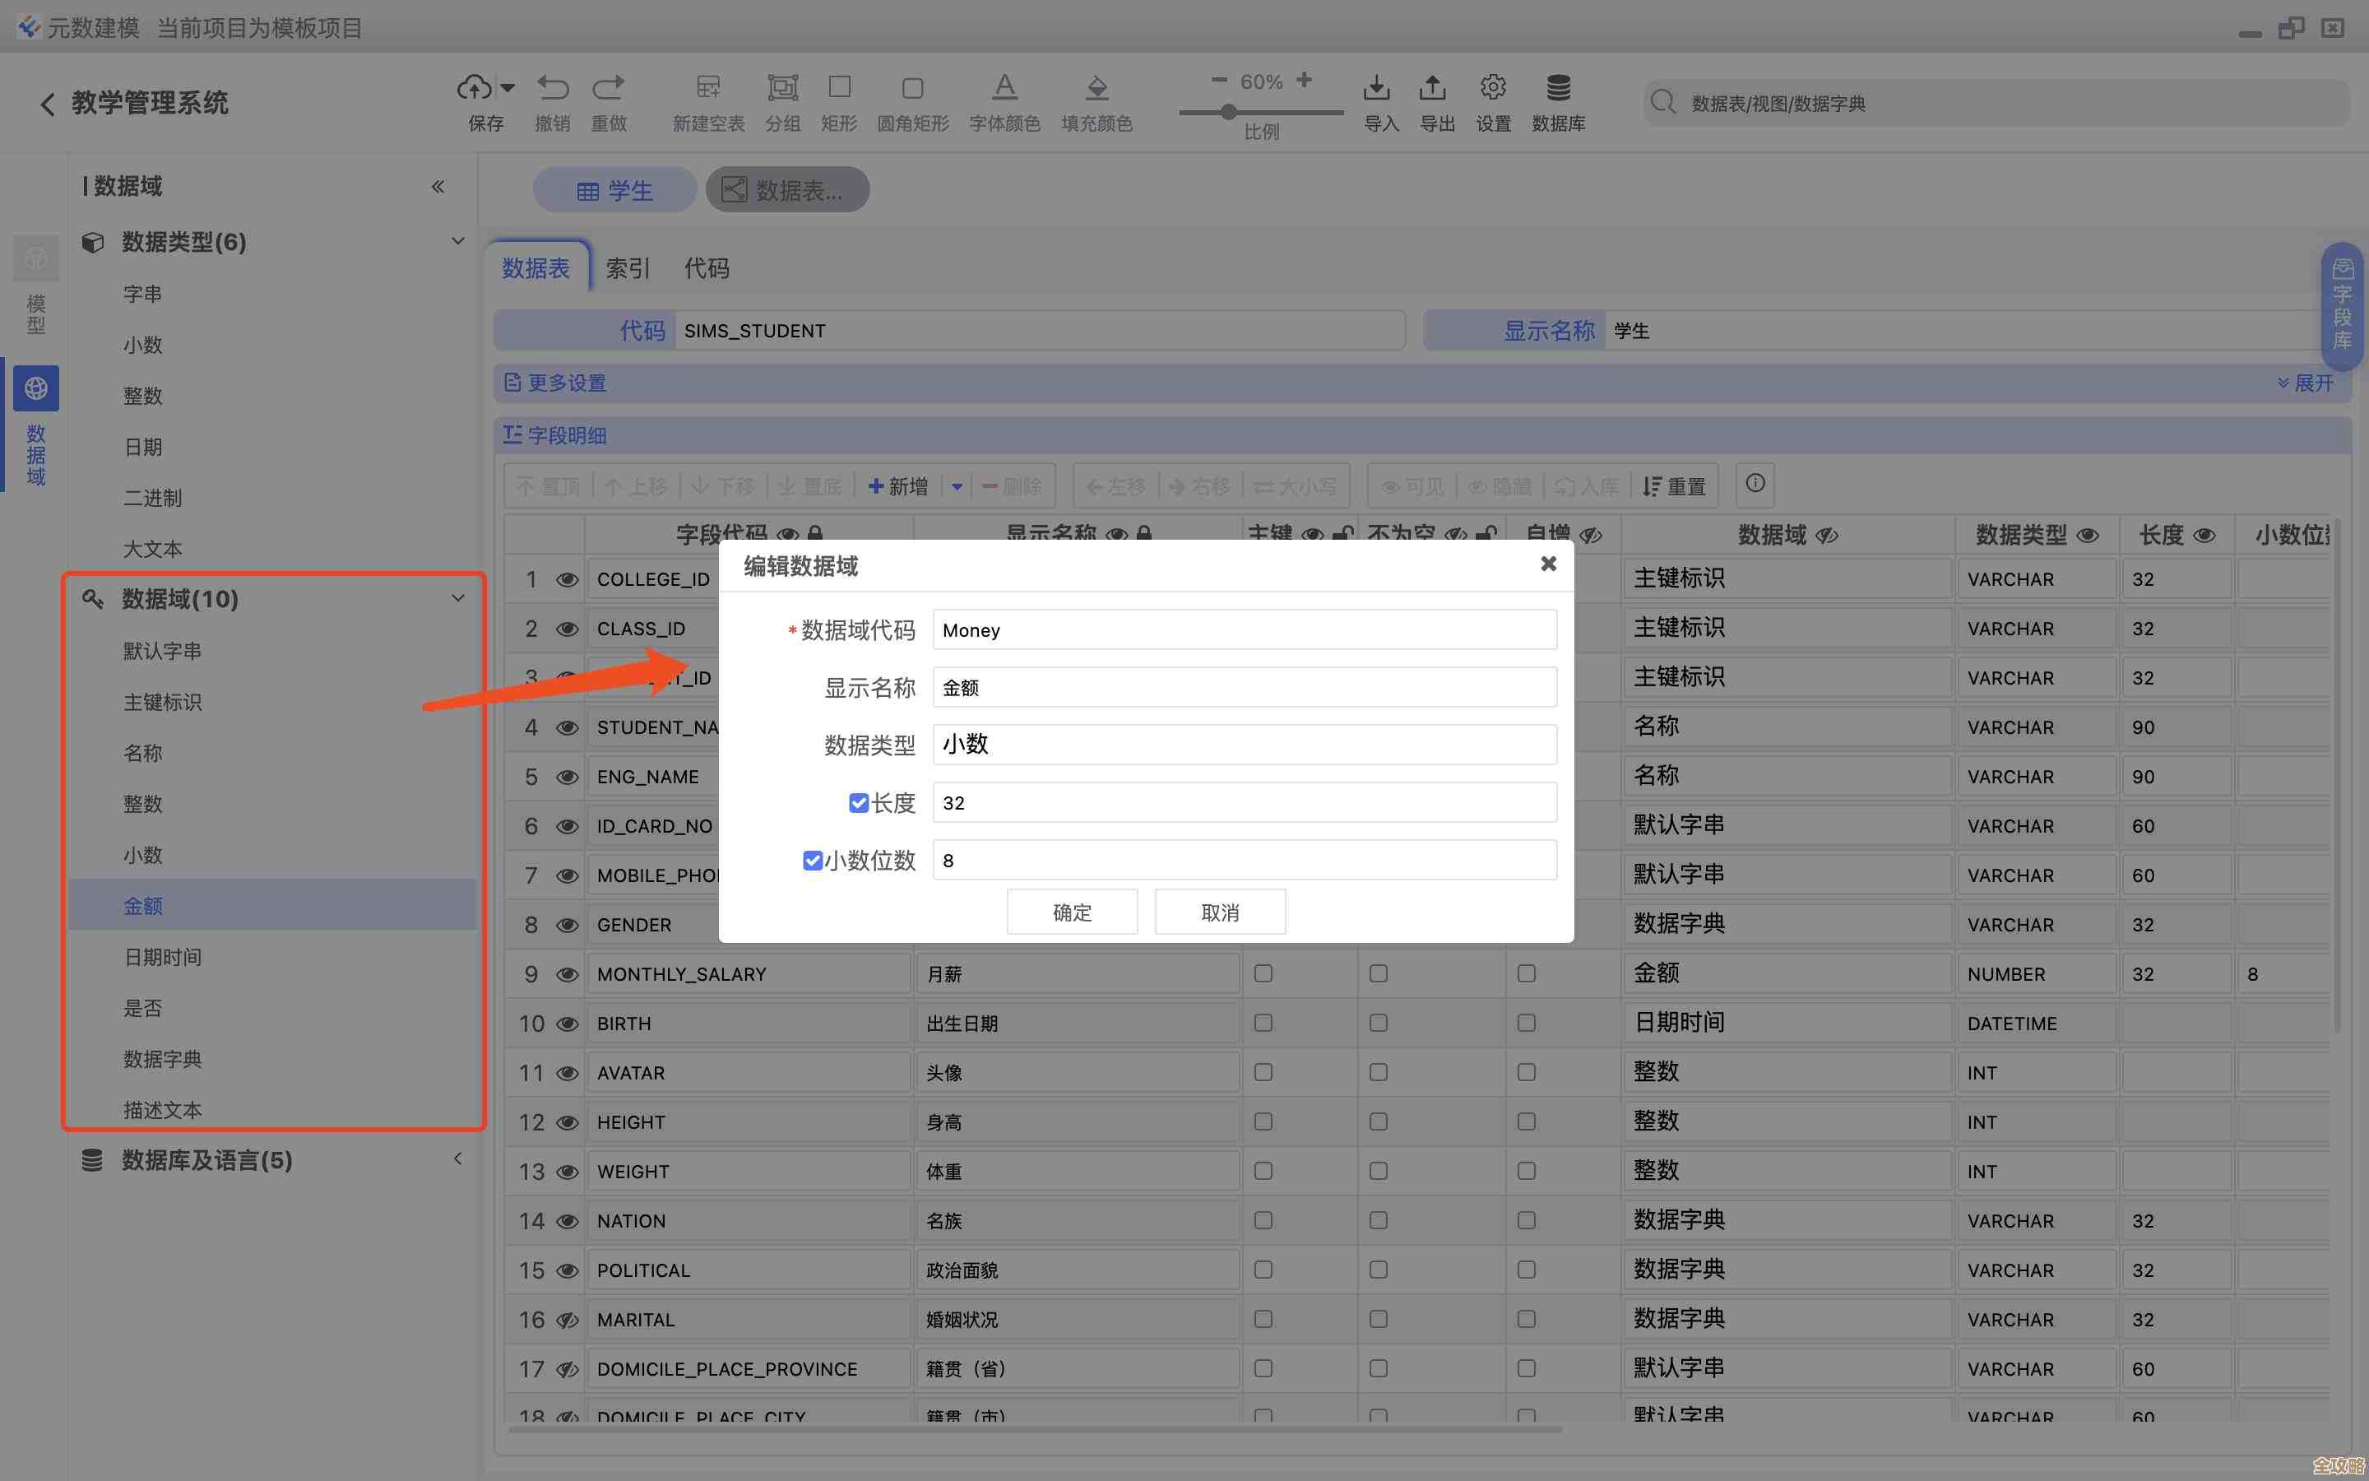Click the 撤销 undo arrow icon
Viewport: 2369px width, 1481px height.
(552, 88)
